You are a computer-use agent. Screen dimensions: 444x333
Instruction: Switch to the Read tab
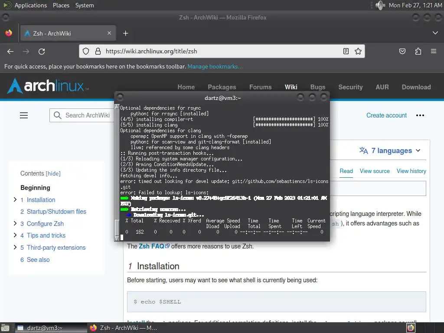click(346, 171)
